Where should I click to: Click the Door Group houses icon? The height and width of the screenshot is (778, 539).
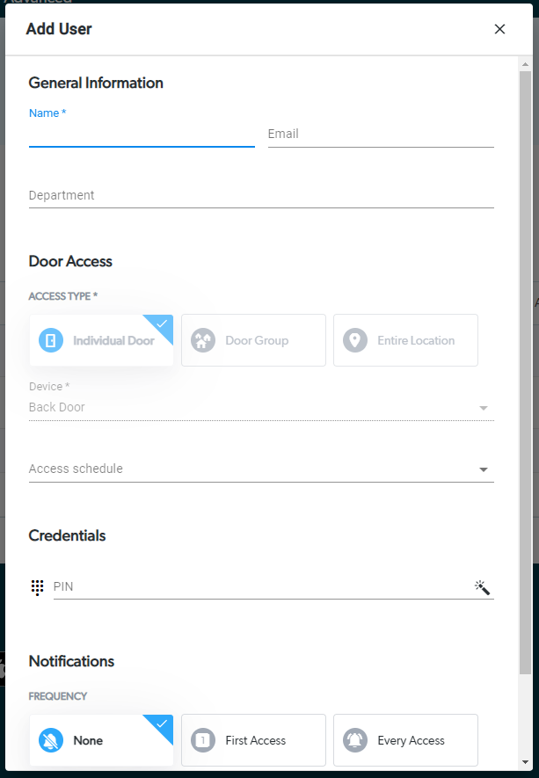203,340
